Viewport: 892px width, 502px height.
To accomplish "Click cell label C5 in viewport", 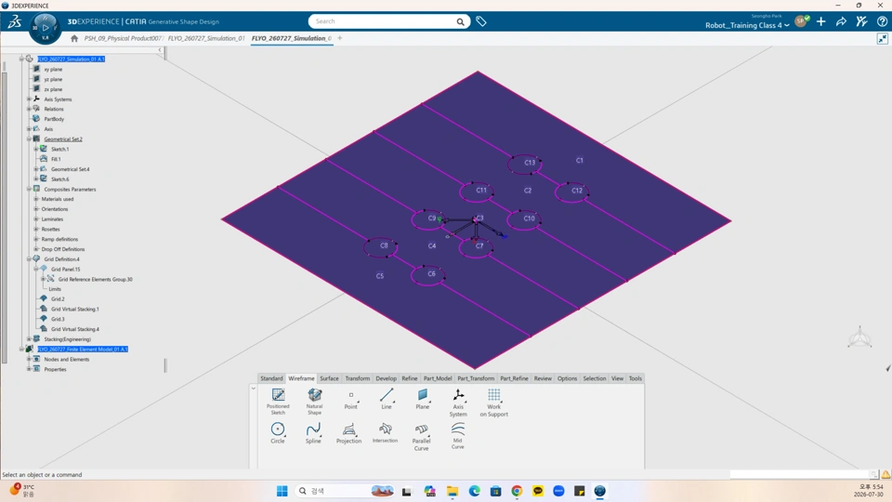I will (380, 276).
